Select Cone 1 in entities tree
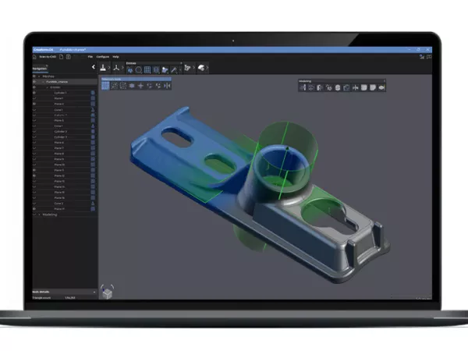 click(58, 109)
